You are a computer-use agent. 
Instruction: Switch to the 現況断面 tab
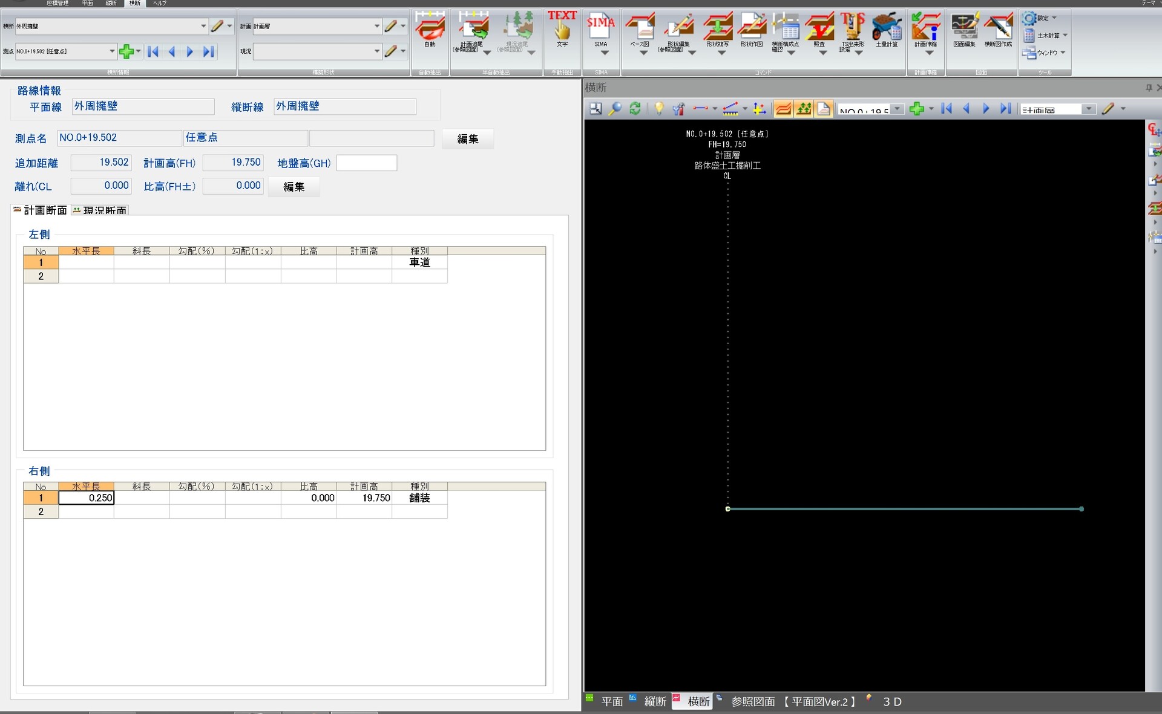pyautogui.click(x=100, y=210)
